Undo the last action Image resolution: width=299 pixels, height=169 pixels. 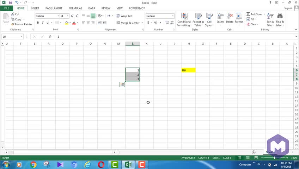click(17, 2)
